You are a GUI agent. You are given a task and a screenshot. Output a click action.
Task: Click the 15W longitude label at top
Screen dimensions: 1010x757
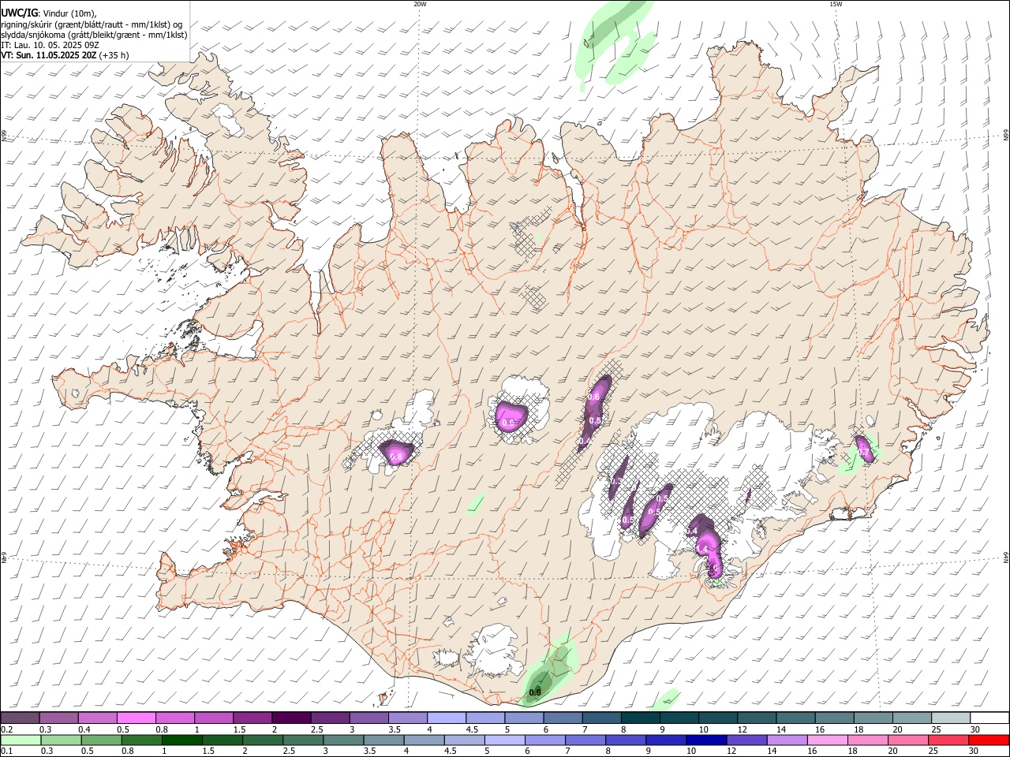pos(836,4)
